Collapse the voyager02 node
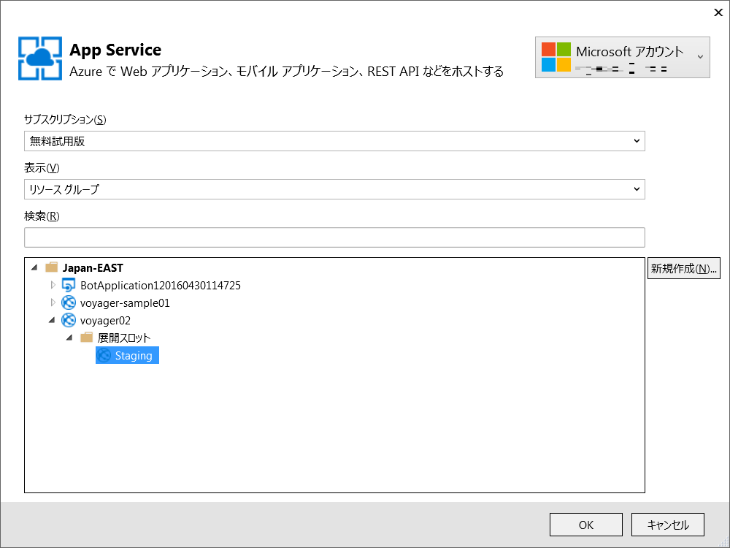730x548 pixels. coord(52,320)
